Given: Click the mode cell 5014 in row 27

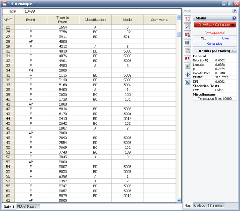Looking at the screenshot, I should coord(127,37).
